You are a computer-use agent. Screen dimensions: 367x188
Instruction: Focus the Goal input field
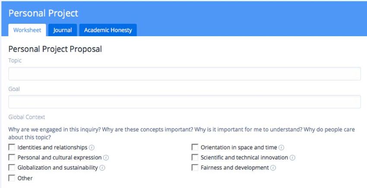(x=184, y=102)
